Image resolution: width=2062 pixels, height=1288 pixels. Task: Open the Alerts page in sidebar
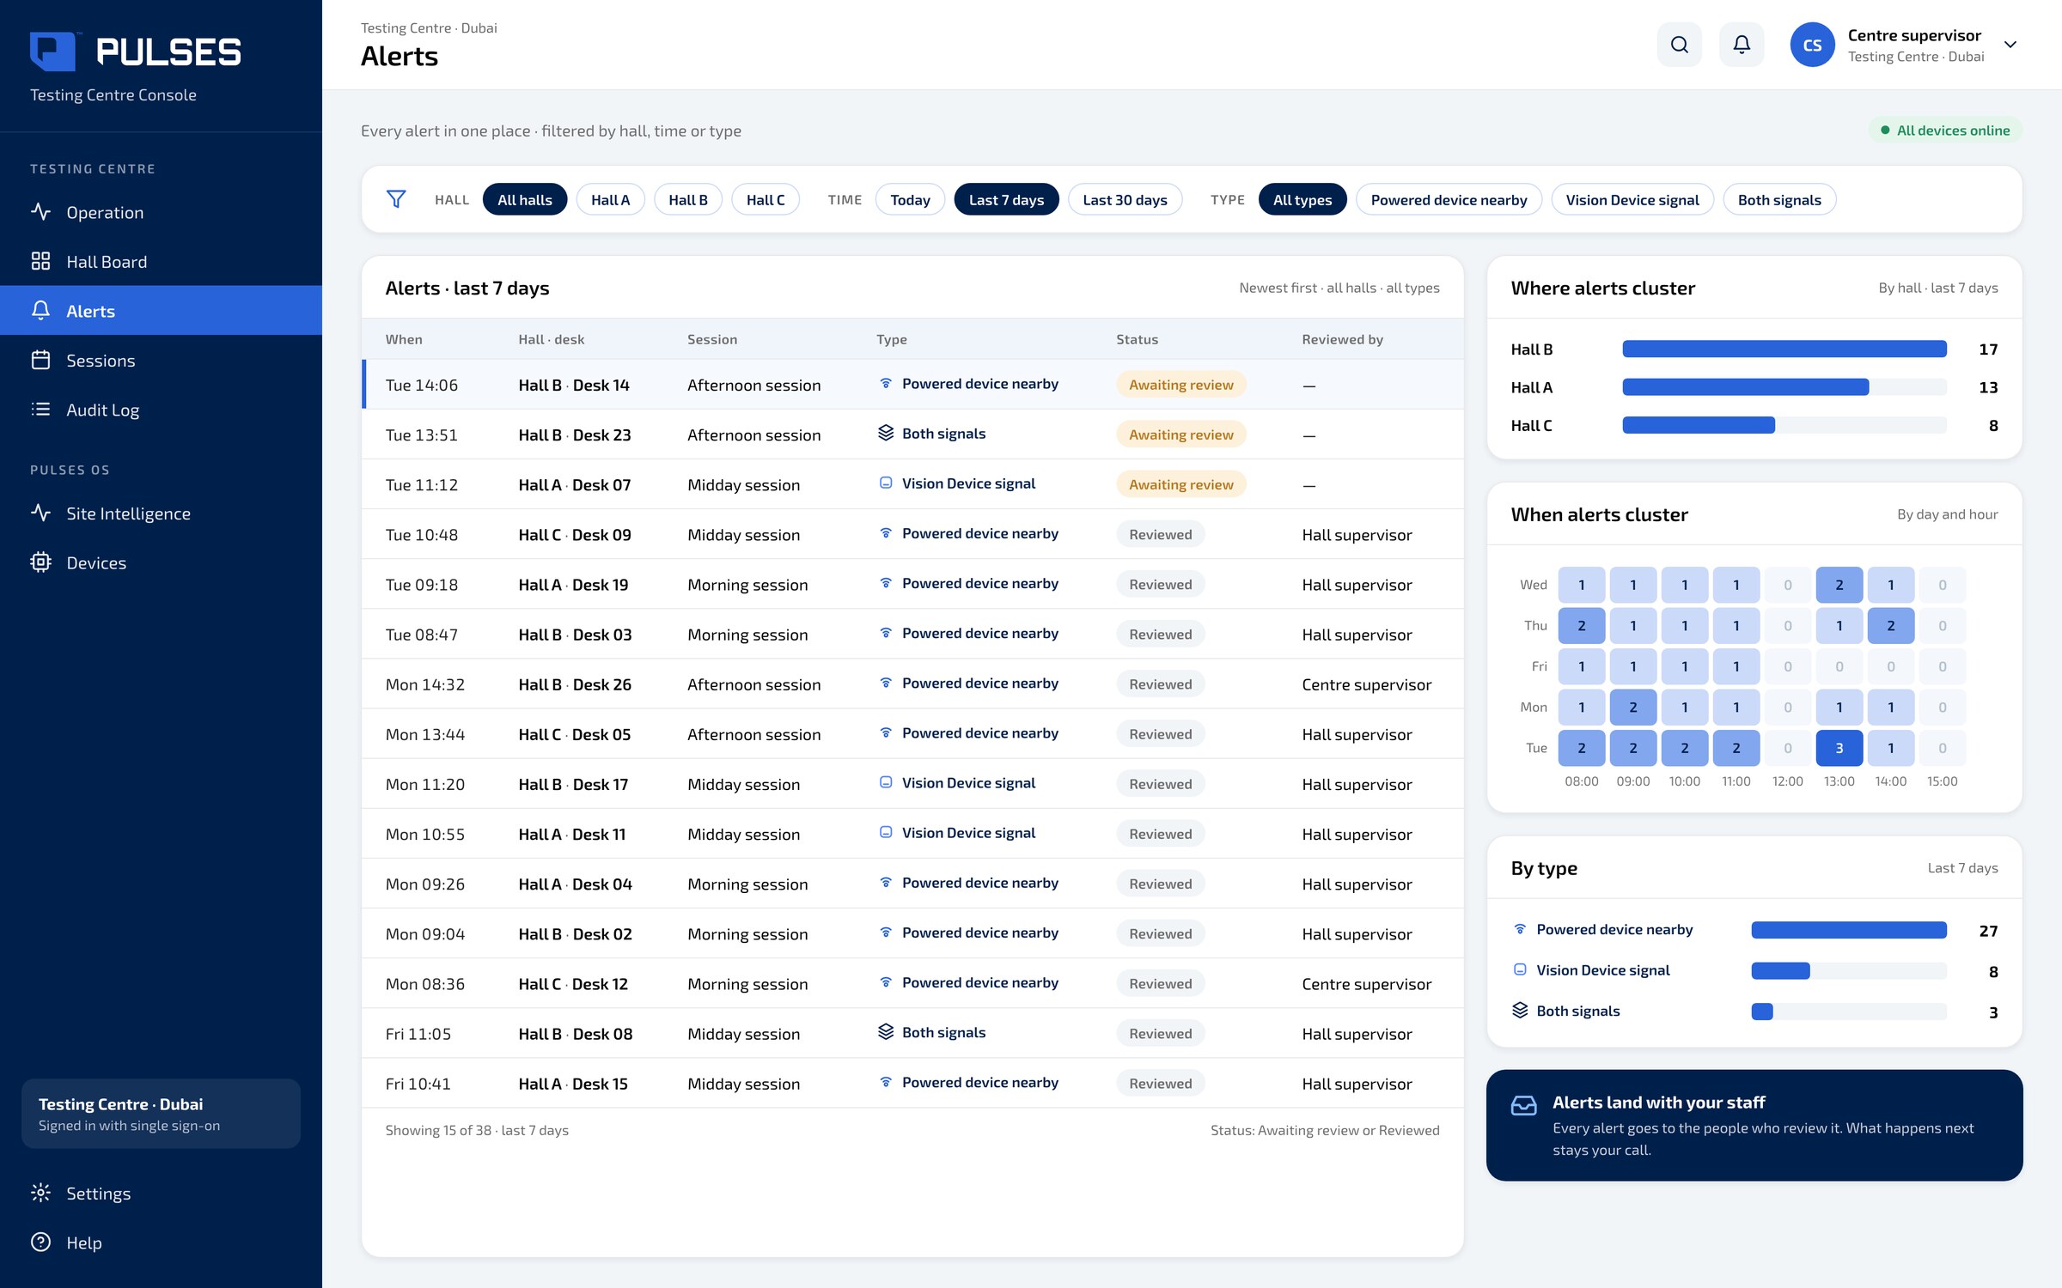(x=161, y=311)
